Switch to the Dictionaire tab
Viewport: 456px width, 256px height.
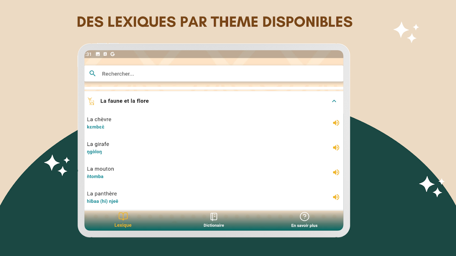point(214,220)
